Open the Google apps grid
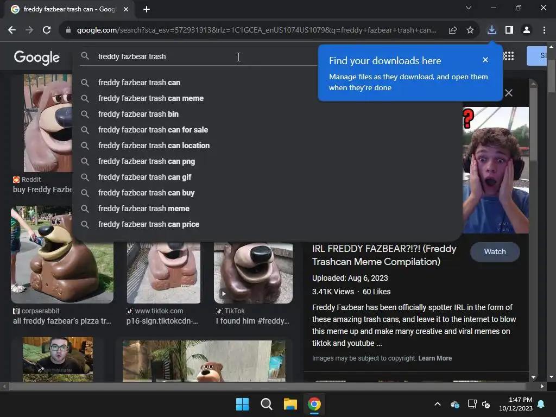This screenshot has width=556, height=417. [x=509, y=56]
